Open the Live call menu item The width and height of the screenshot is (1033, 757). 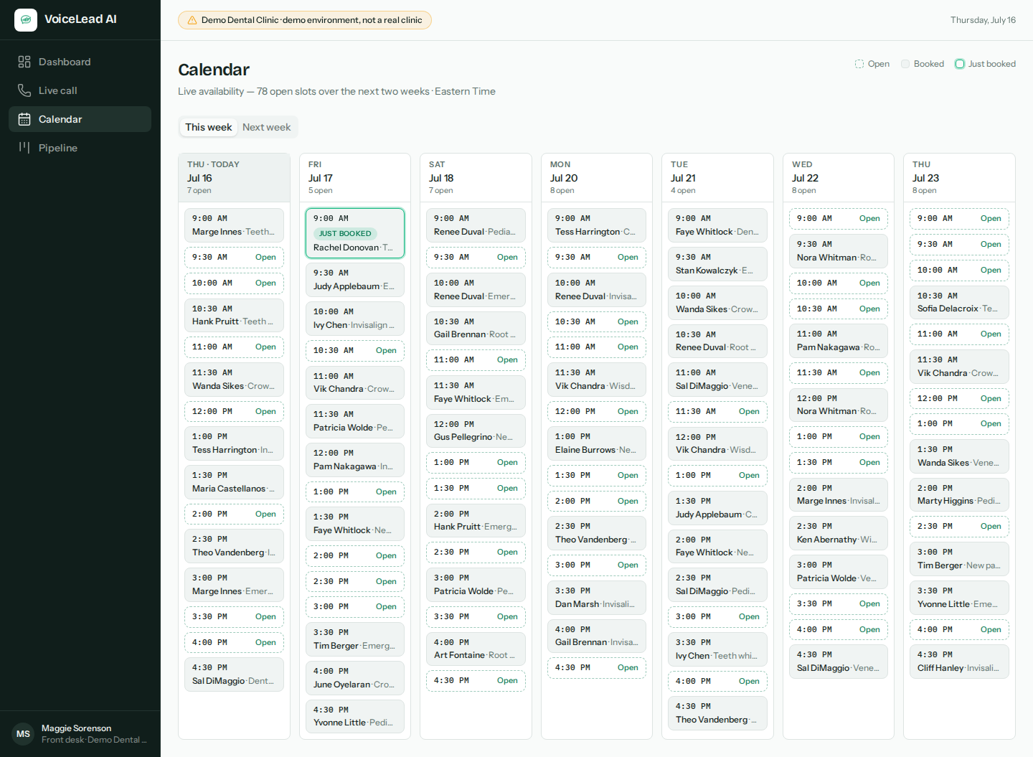pyautogui.click(x=80, y=90)
